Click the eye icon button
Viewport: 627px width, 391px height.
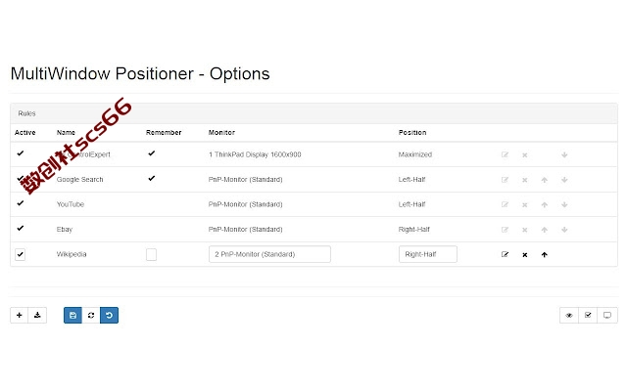569,315
